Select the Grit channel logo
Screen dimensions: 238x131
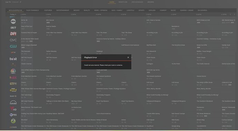pos(13,28)
